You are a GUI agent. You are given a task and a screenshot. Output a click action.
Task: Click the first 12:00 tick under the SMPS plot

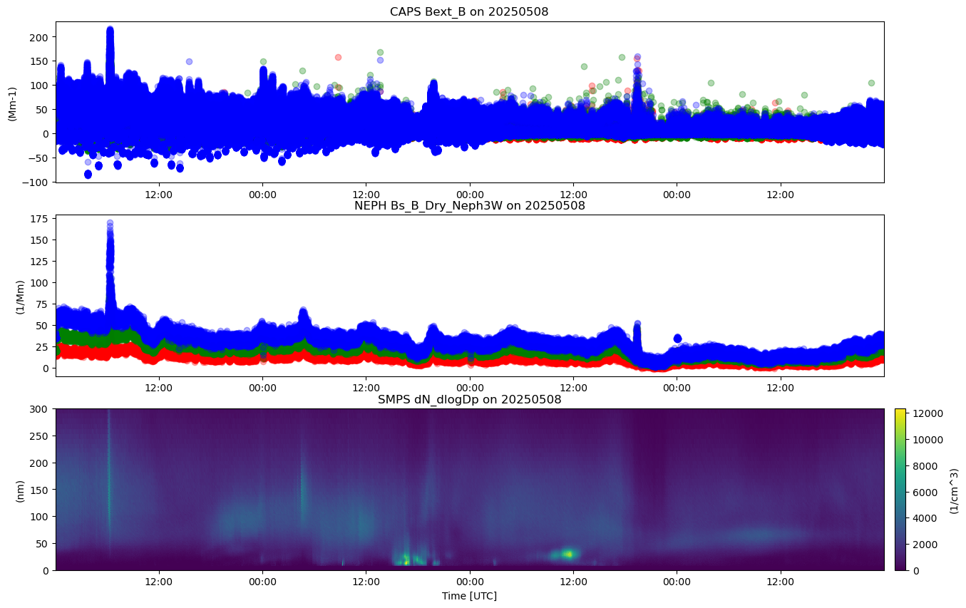[x=159, y=581]
